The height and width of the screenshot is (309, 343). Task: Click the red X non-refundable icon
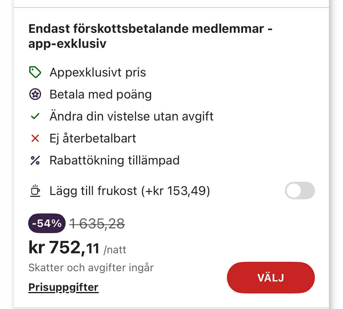pos(35,138)
